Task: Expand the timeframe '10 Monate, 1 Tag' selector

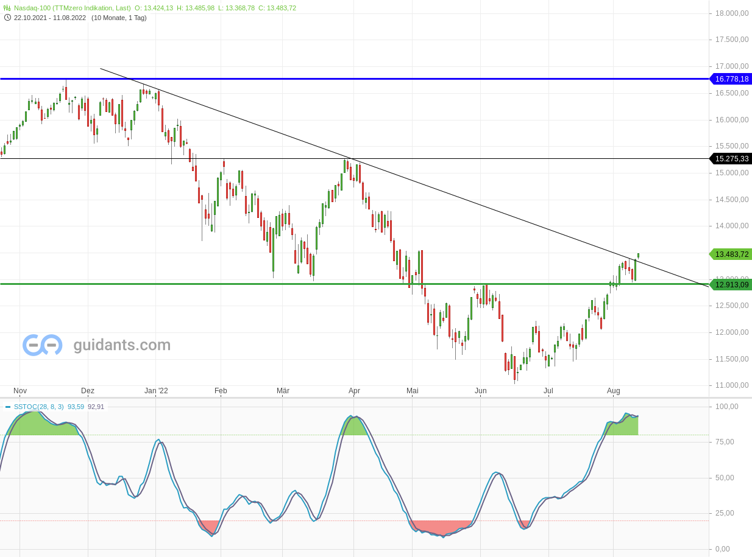Action: tap(119, 18)
